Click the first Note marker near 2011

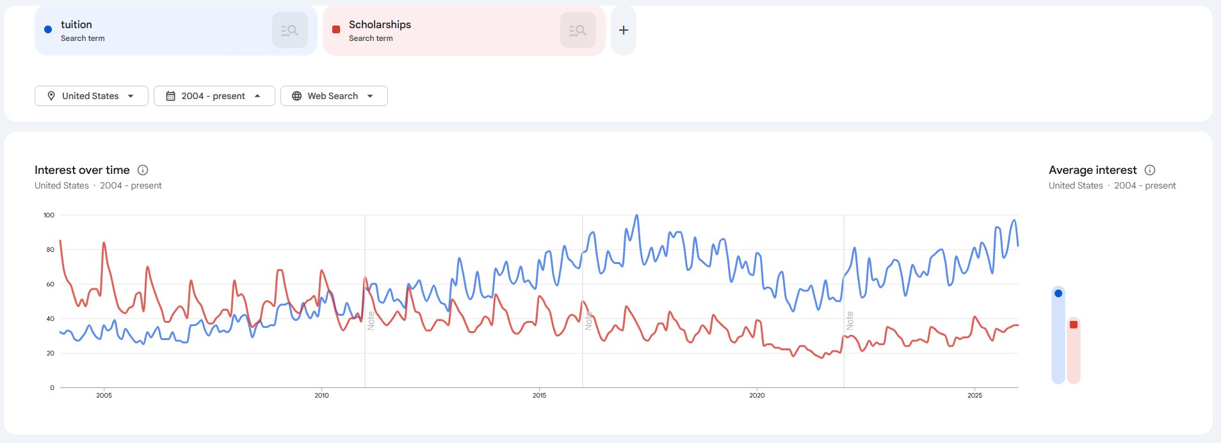click(371, 320)
